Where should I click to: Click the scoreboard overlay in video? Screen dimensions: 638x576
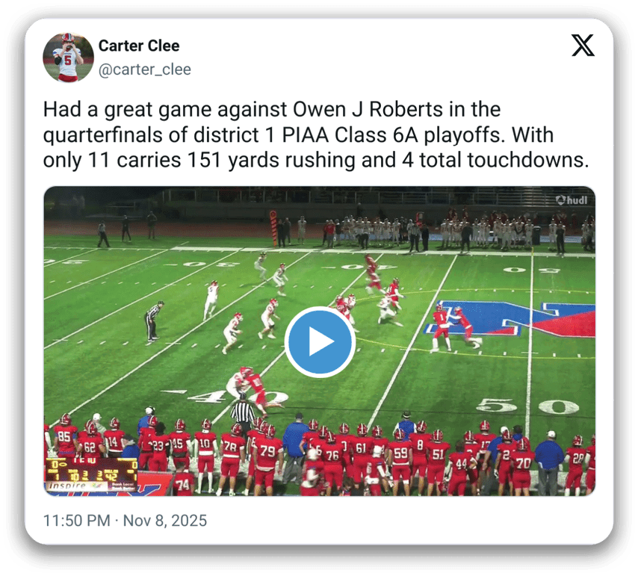91,470
